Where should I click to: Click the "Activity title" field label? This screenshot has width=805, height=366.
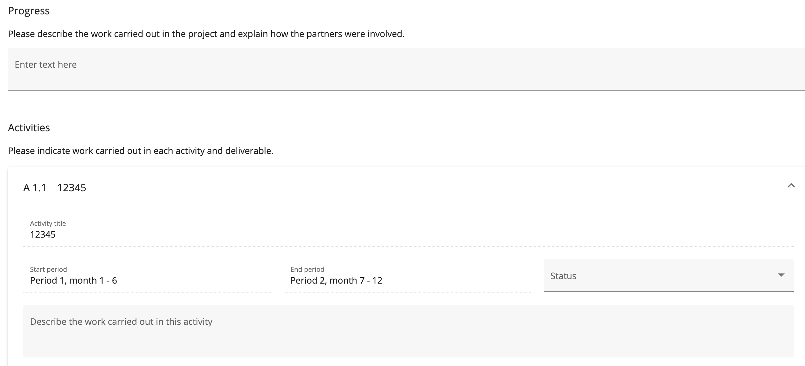coord(48,224)
